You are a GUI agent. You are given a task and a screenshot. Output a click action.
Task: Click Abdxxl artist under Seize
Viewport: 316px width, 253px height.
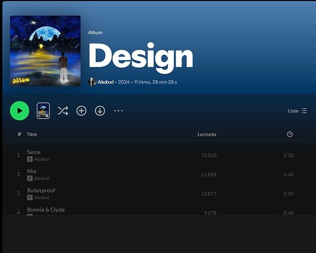pyautogui.click(x=42, y=159)
